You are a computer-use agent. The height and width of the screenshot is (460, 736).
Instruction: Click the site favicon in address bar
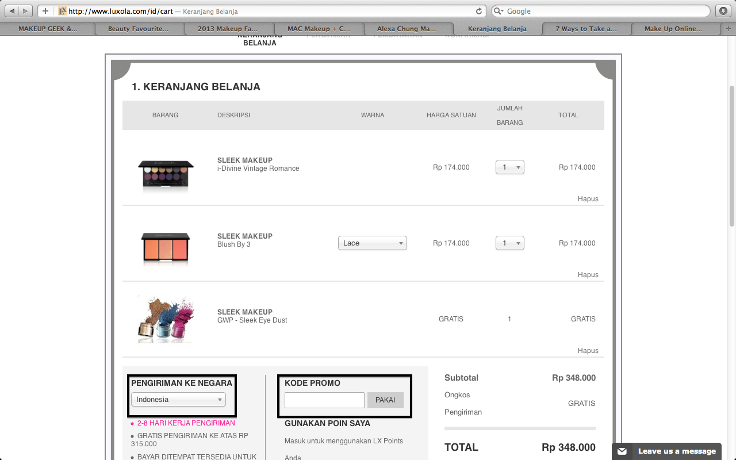coord(63,11)
